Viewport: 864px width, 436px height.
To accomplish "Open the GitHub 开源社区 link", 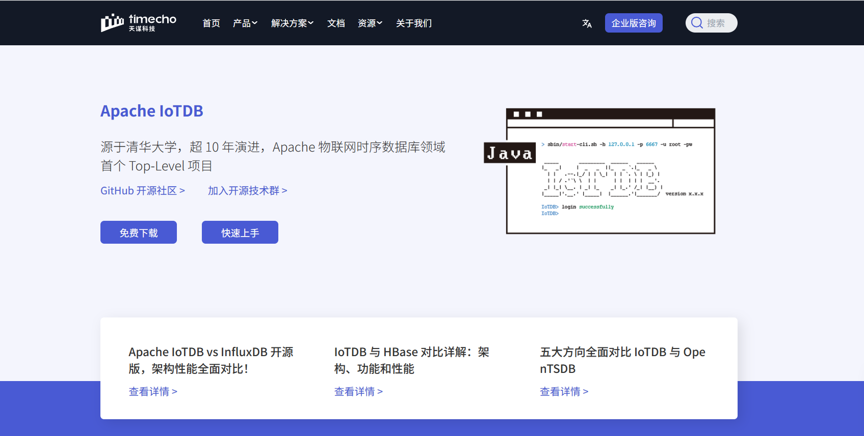I will coord(143,191).
